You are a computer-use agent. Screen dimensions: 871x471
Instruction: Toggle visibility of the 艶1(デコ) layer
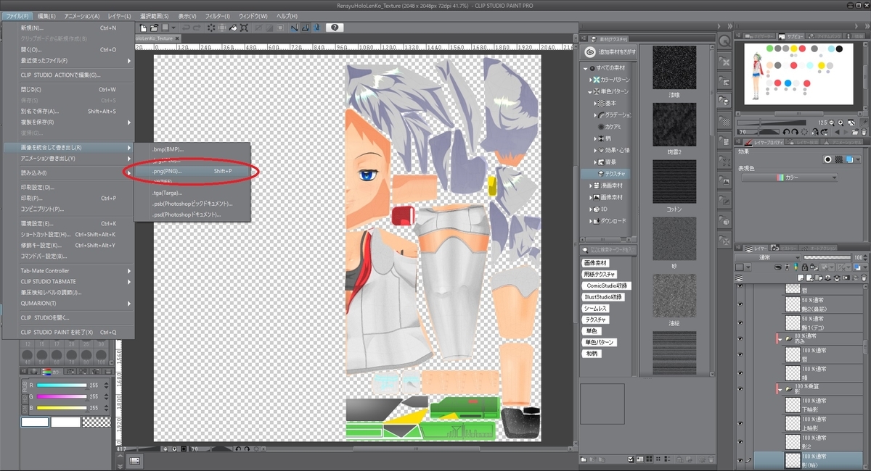[x=740, y=322]
